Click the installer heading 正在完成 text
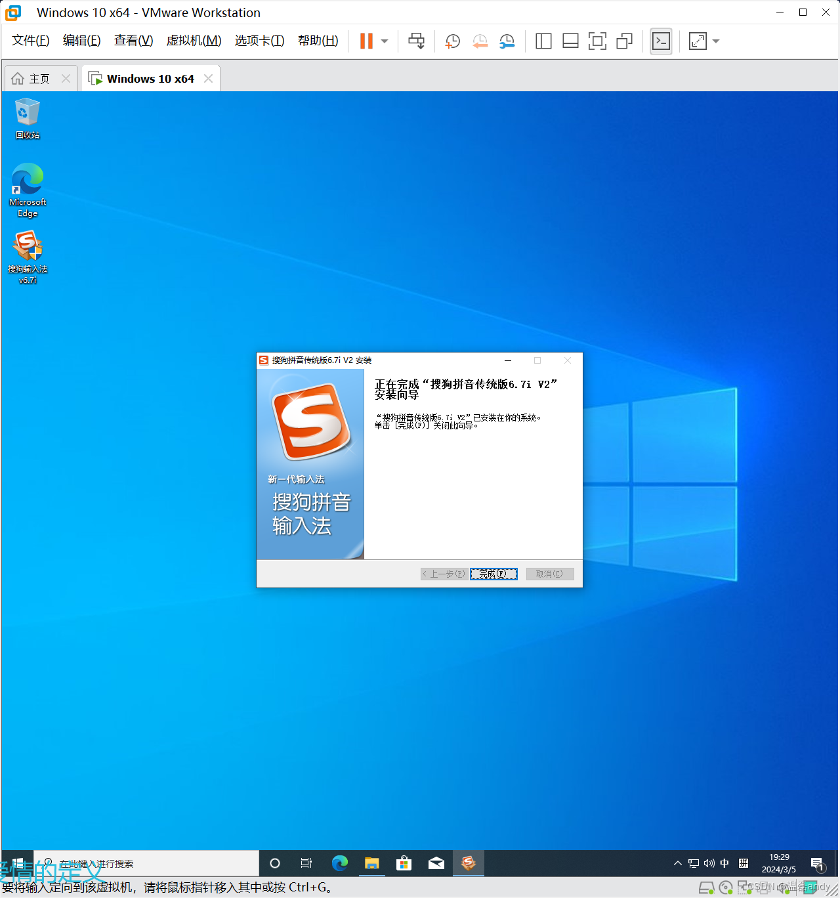840x898 pixels. pyautogui.click(x=465, y=389)
